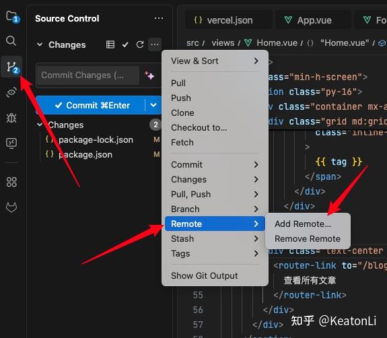387x338 pixels.
Task: Open the Explorer files icon in activity bar
Action: [x=12, y=17]
